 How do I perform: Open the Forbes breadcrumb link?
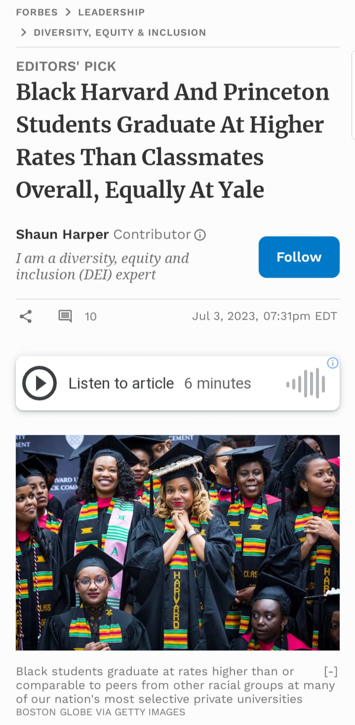tap(37, 12)
